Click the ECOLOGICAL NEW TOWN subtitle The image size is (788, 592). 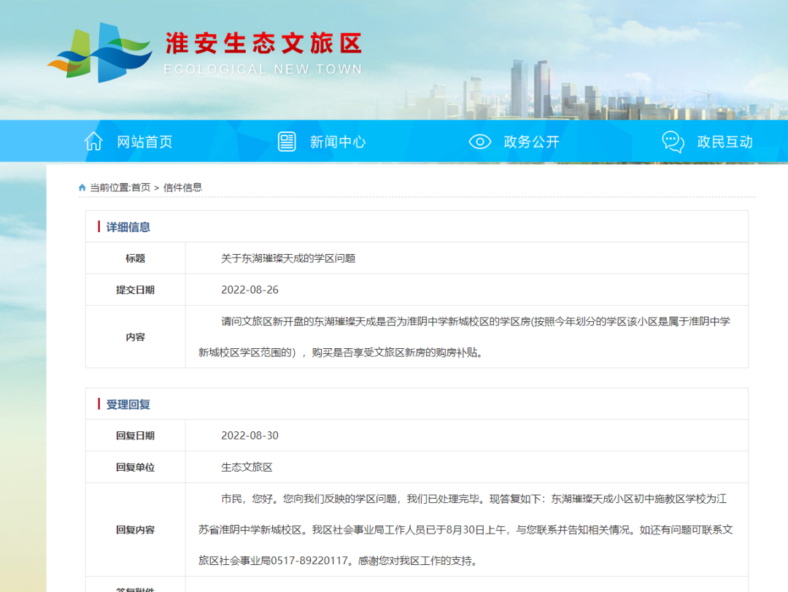(x=263, y=69)
